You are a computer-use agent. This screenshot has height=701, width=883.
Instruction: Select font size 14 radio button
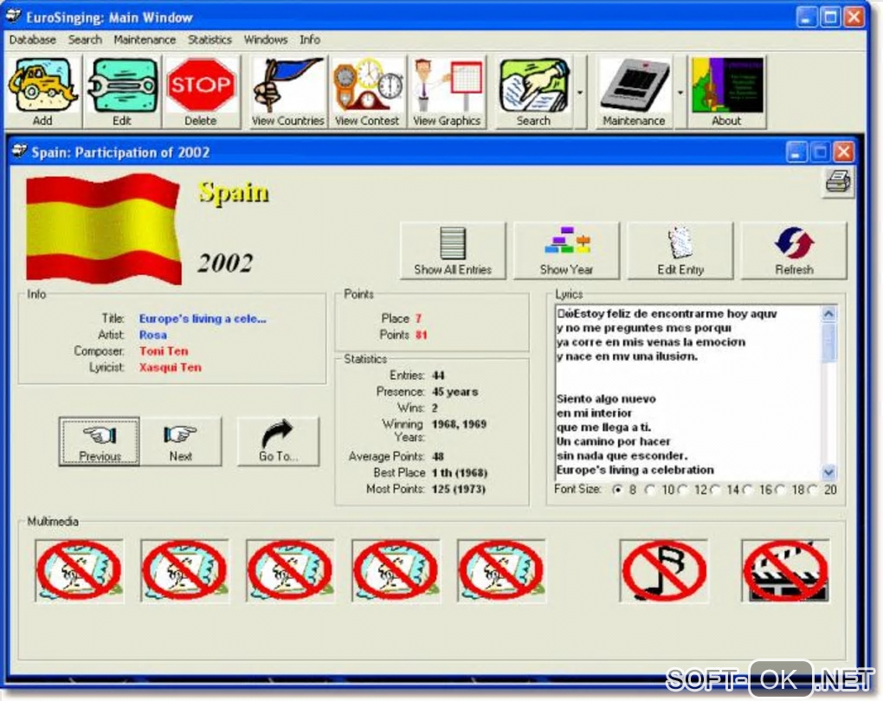(x=715, y=490)
